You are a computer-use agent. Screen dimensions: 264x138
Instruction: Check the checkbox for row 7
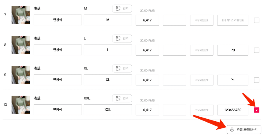click(x=257, y=20)
